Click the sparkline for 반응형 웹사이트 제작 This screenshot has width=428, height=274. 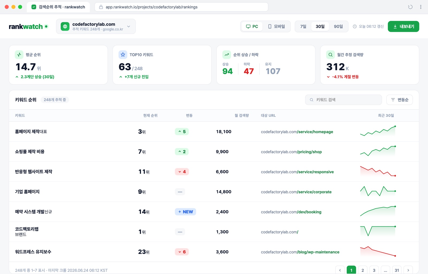(378, 171)
